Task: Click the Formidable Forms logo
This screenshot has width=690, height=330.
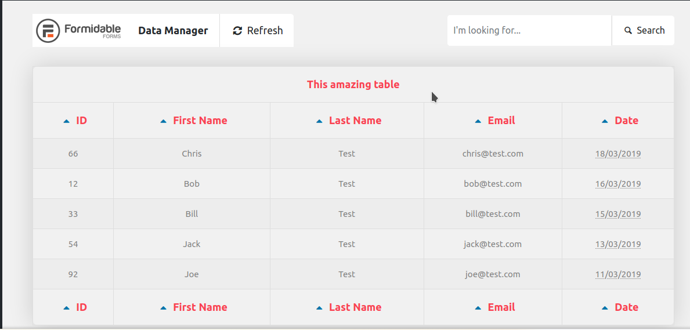Action: pyautogui.click(x=78, y=31)
